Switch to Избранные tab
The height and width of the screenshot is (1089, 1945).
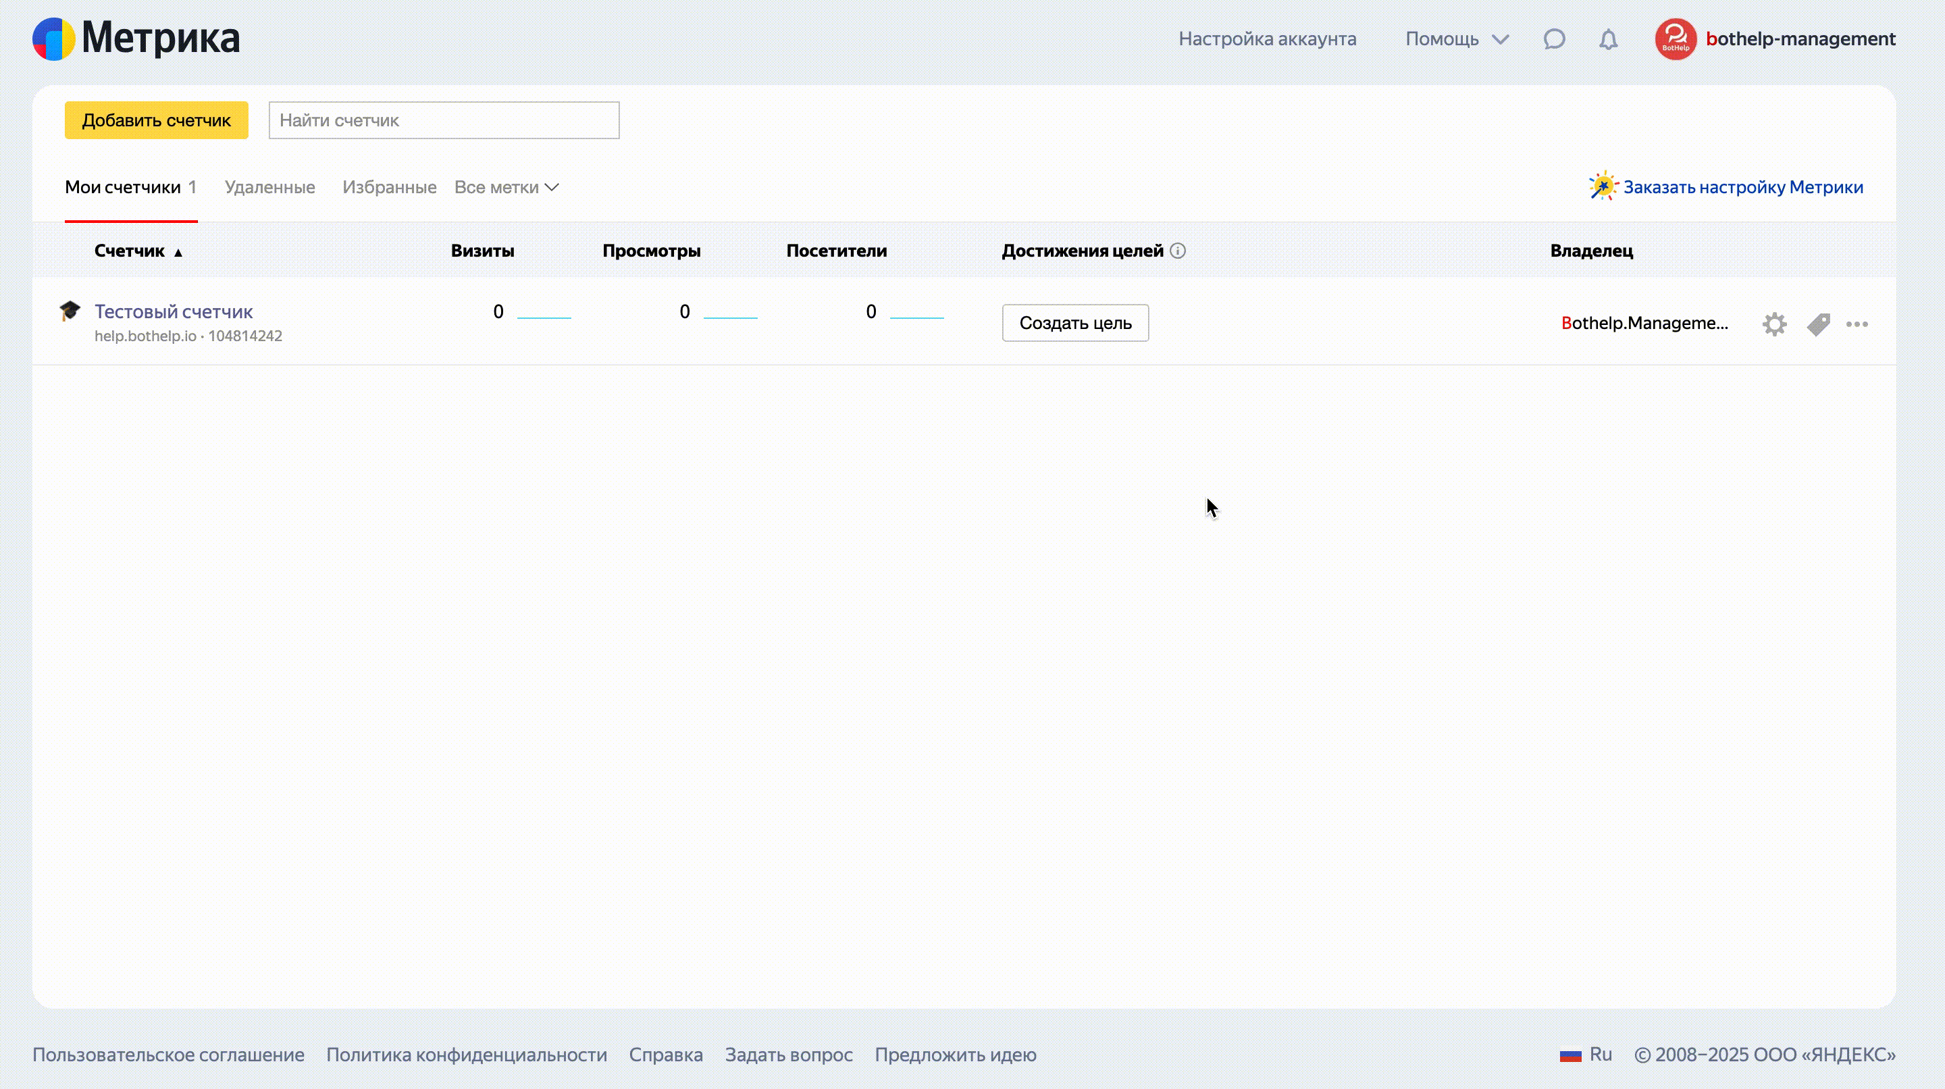(x=389, y=187)
